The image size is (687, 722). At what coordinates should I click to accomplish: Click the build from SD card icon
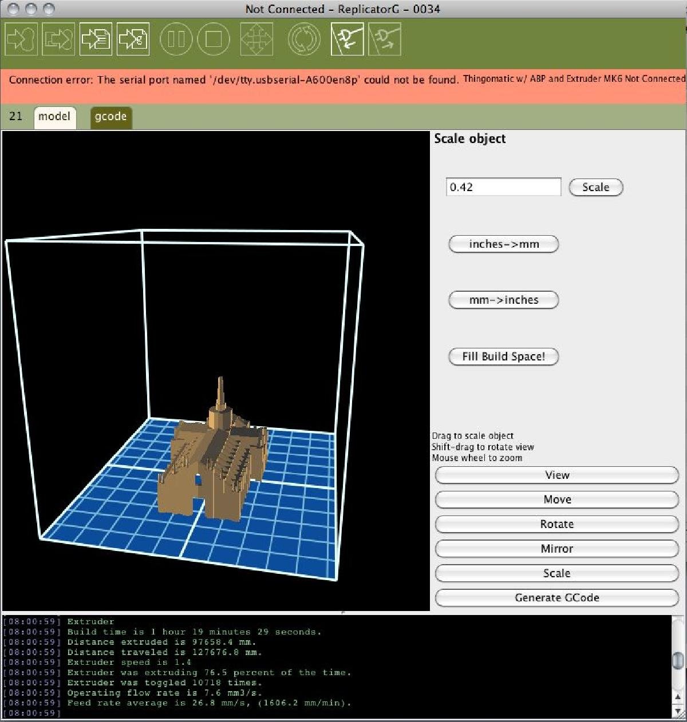58,39
